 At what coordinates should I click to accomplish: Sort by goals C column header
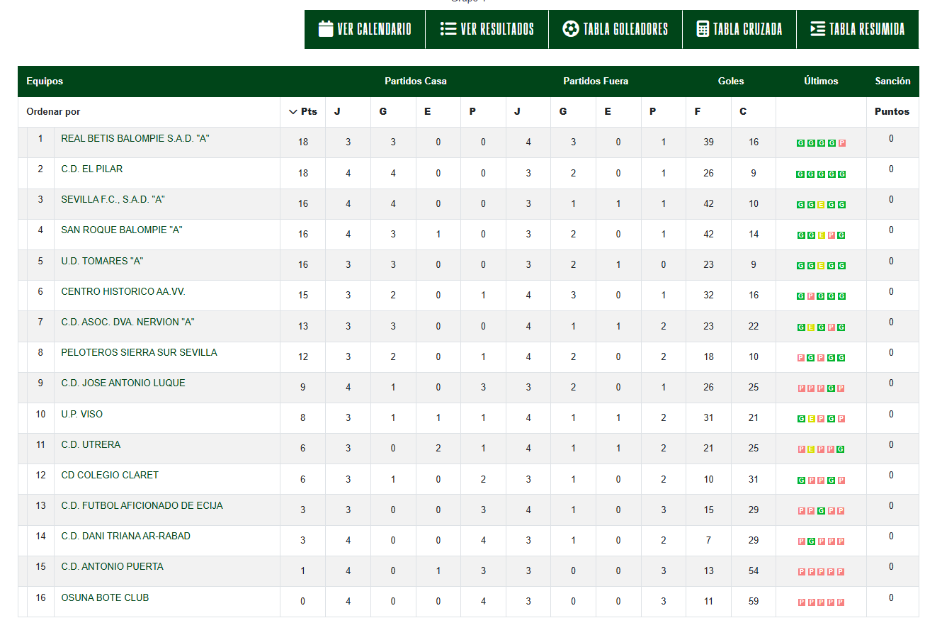point(743,112)
